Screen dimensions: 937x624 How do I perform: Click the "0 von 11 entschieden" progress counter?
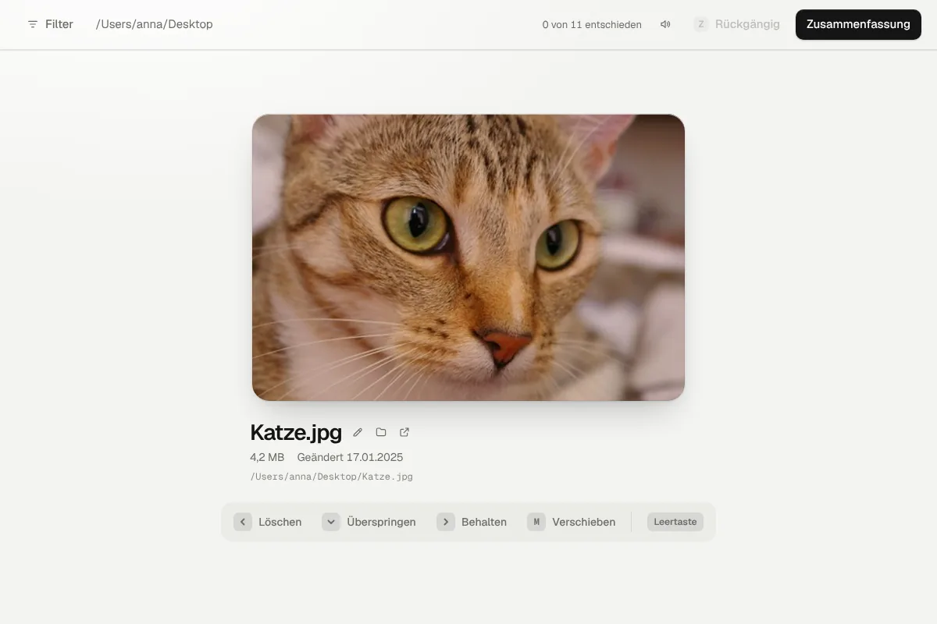coord(592,25)
